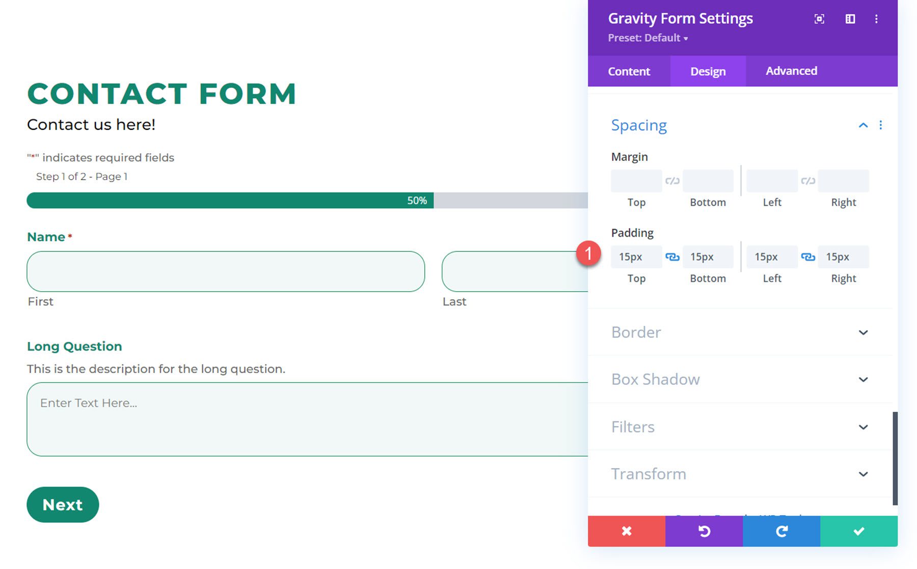The height and width of the screenshot is (569, 917).
Task: Unlink the padding left-right values
Action: (808, 257)
